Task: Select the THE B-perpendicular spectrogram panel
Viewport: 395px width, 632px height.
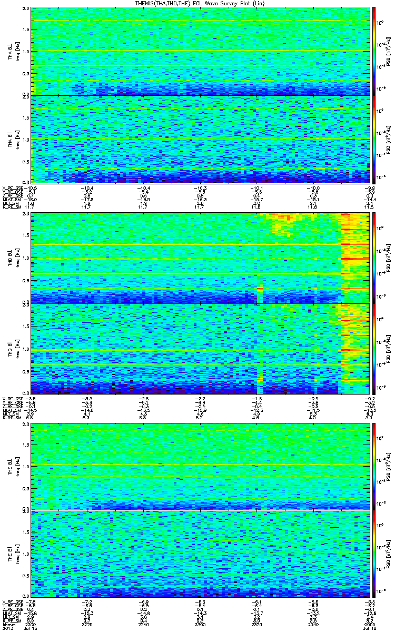Action: 200,466
